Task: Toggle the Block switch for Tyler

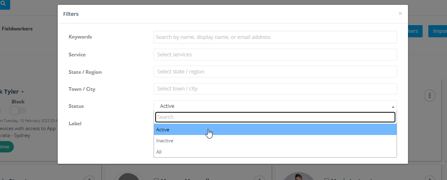Action: click(x=18, y=110)
